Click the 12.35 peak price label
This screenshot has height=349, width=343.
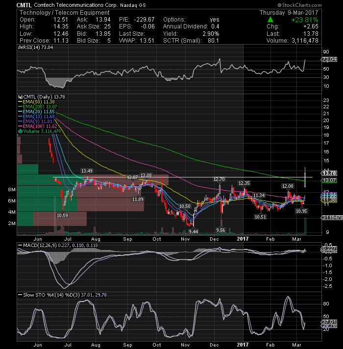(244, 183)
